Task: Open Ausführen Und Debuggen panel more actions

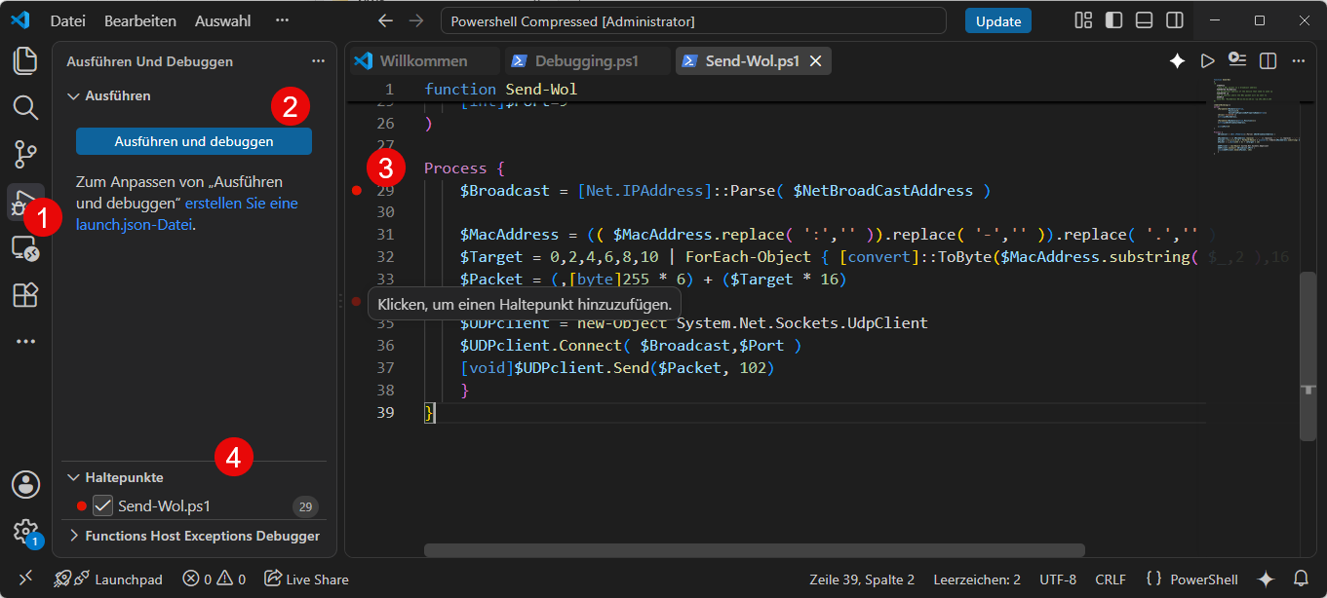Action: (318, 61)
